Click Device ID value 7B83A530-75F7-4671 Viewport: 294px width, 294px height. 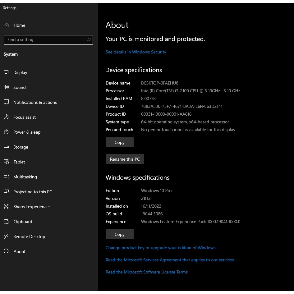pyautogui.click(x=182, y=107)
